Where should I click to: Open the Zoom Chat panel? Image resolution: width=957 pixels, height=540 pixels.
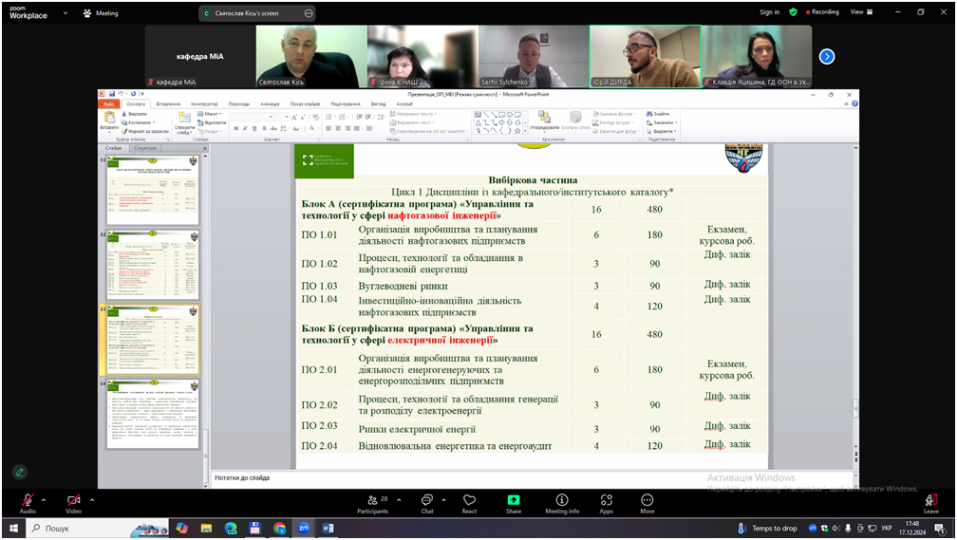pyautogui.click(x=426, y=500)
